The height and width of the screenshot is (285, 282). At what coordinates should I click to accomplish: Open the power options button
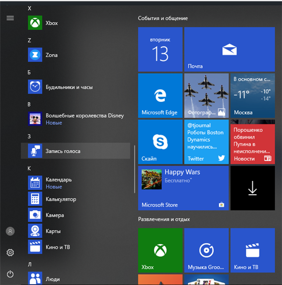10,274
